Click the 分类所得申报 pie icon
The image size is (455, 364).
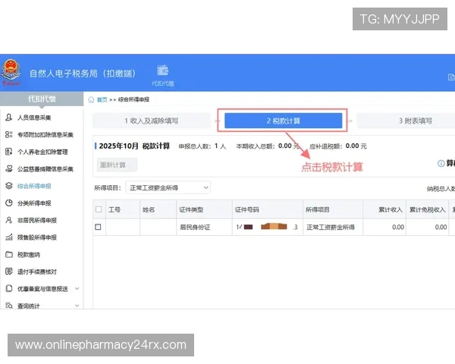[x=9, y=203]
